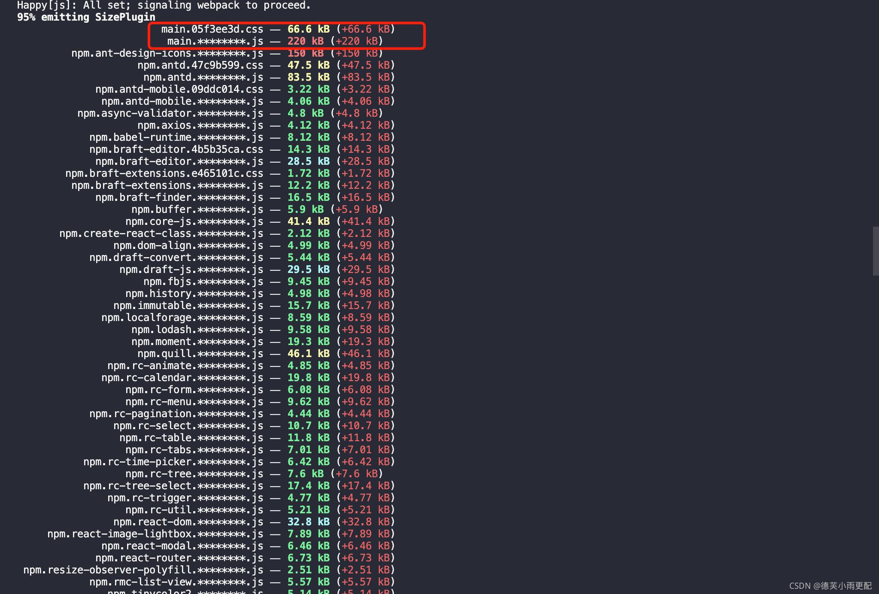Click 'npm.create-react-class.********.js' filename
879x594 pixels.
tap(161, 233)
